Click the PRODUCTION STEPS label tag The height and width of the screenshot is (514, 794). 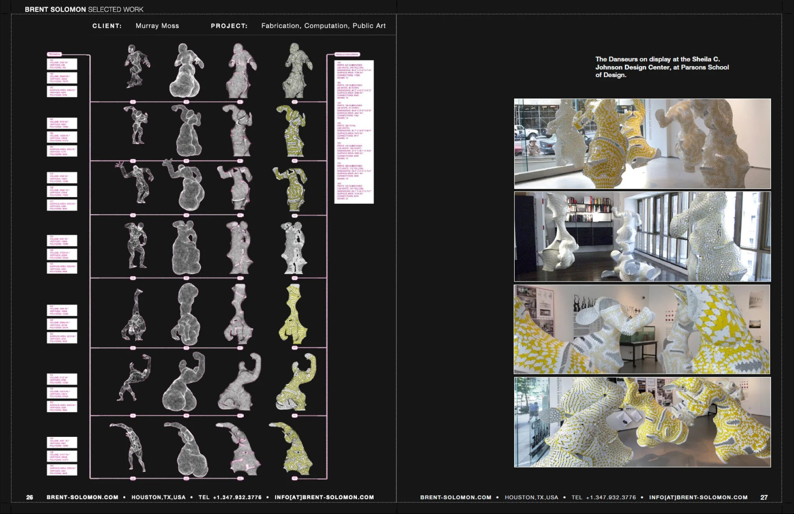347,55
